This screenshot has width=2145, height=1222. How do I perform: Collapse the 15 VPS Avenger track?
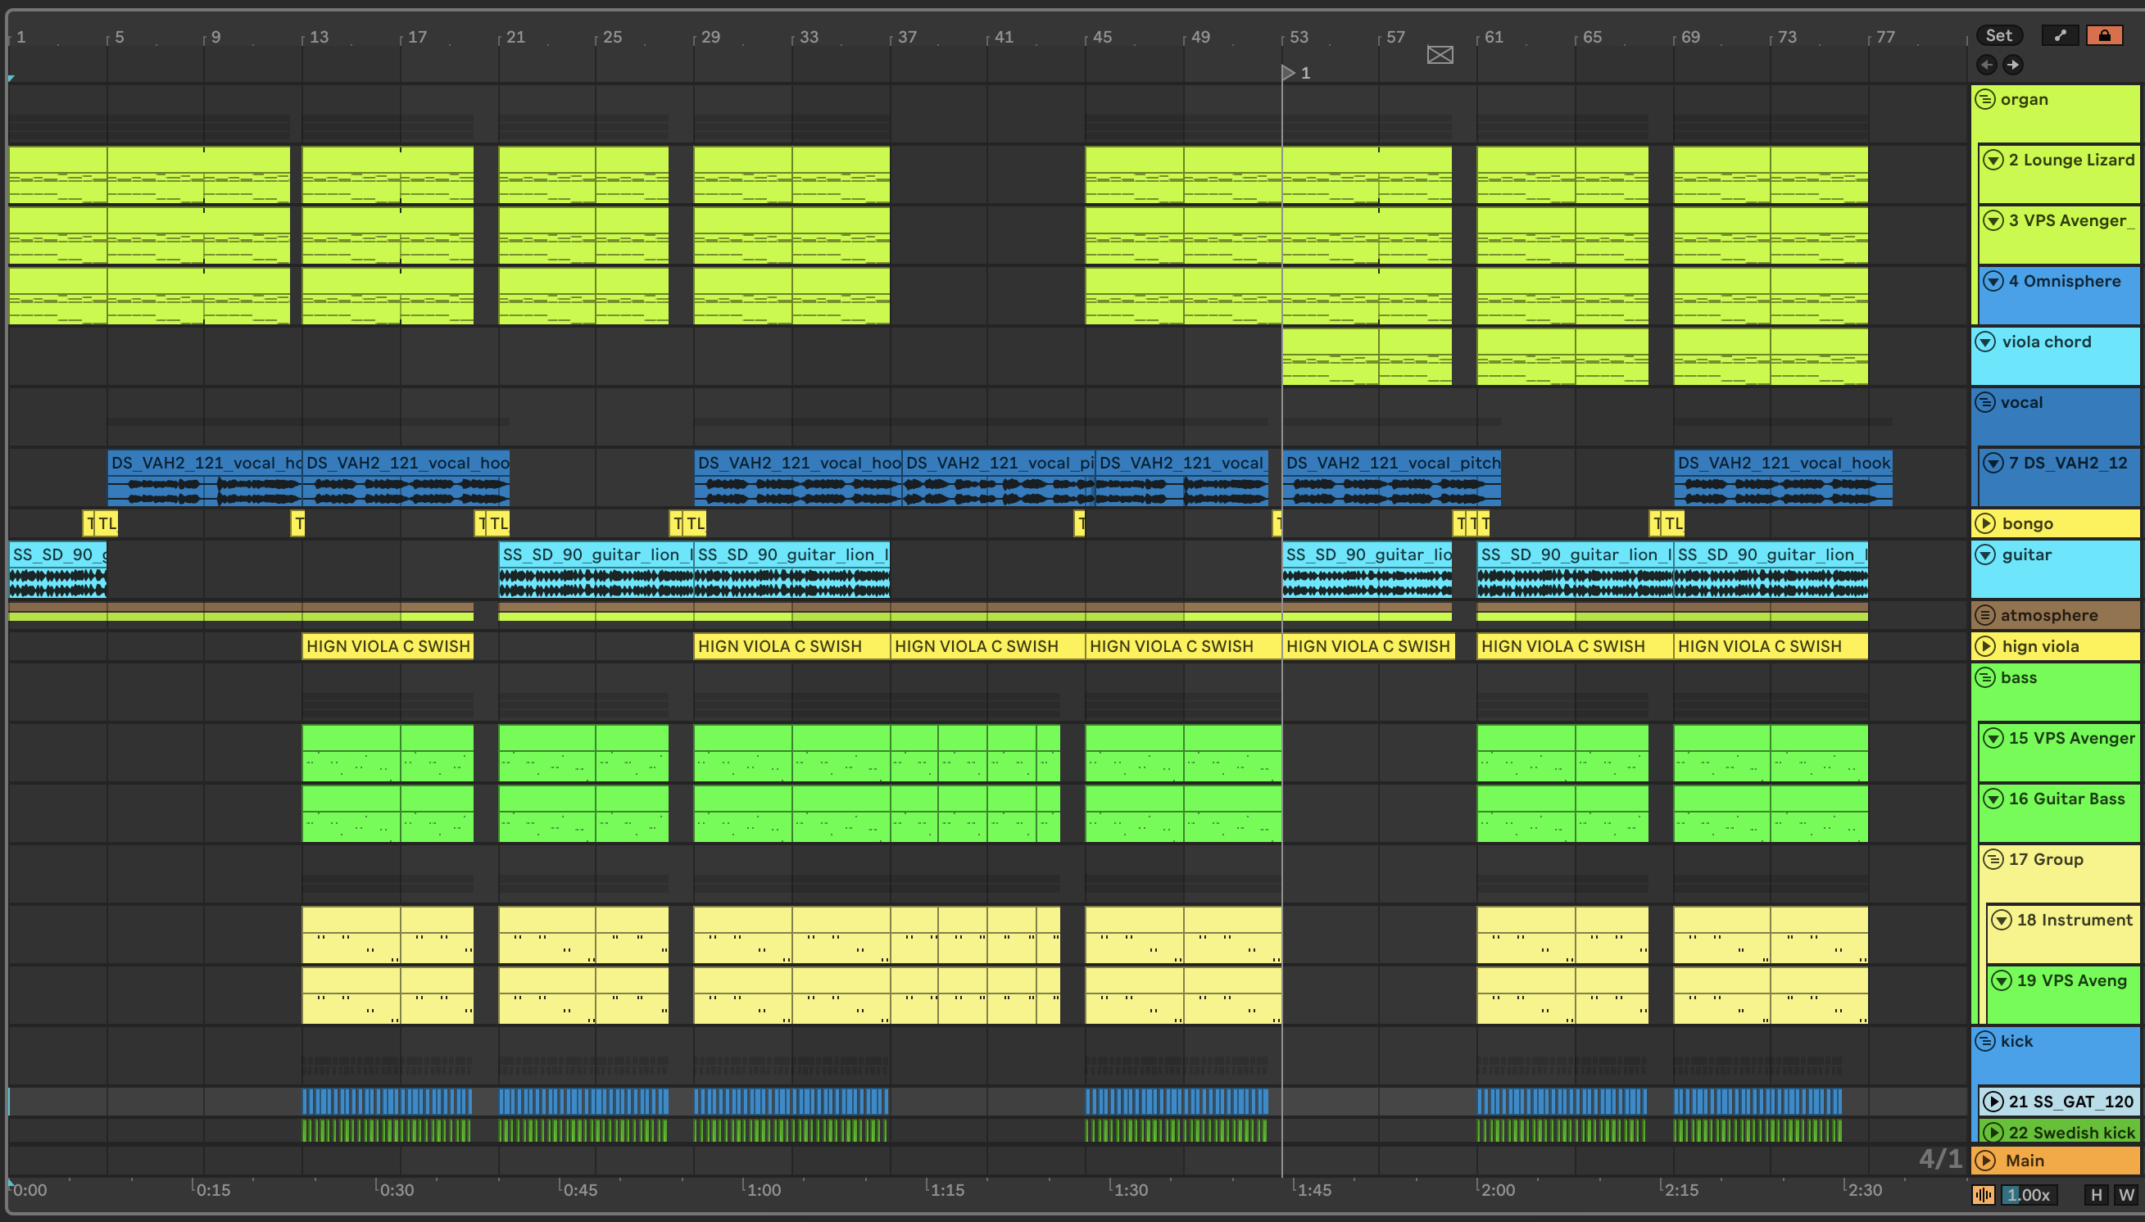click(x=1993, y=738)
